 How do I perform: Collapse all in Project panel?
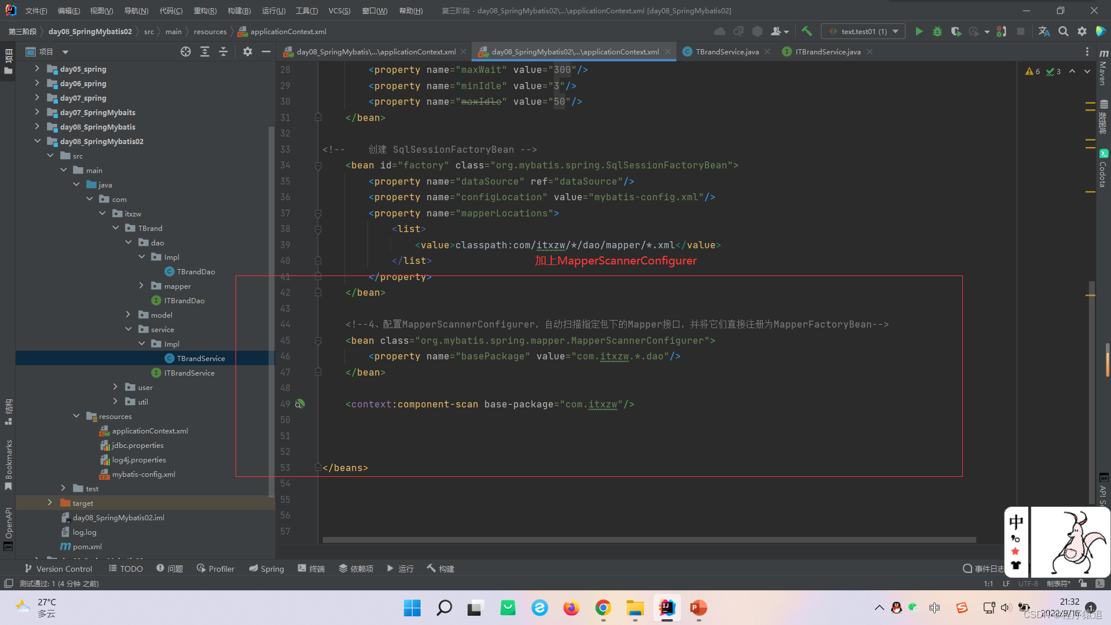223,52
